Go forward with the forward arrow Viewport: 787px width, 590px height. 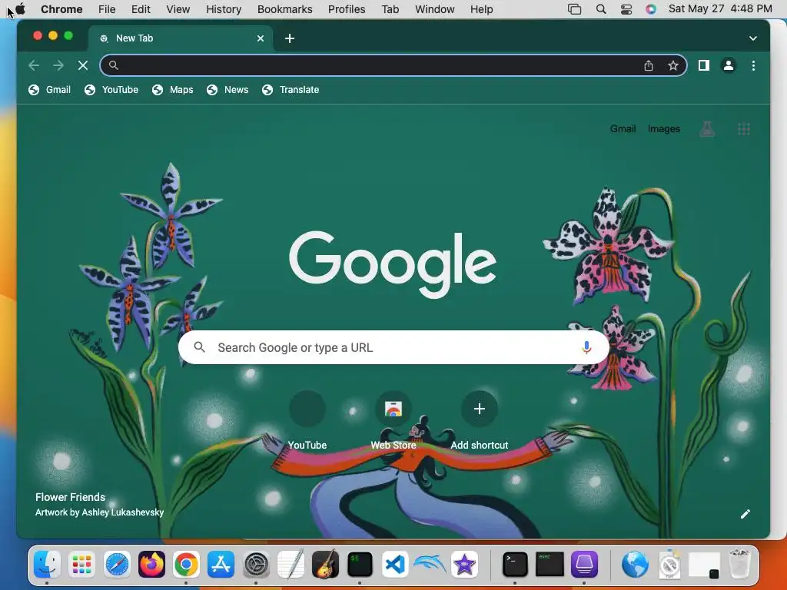point(58,65)
